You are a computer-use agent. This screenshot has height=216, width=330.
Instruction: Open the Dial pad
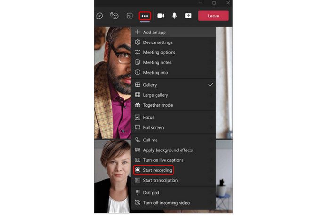(x=173, y=192)
